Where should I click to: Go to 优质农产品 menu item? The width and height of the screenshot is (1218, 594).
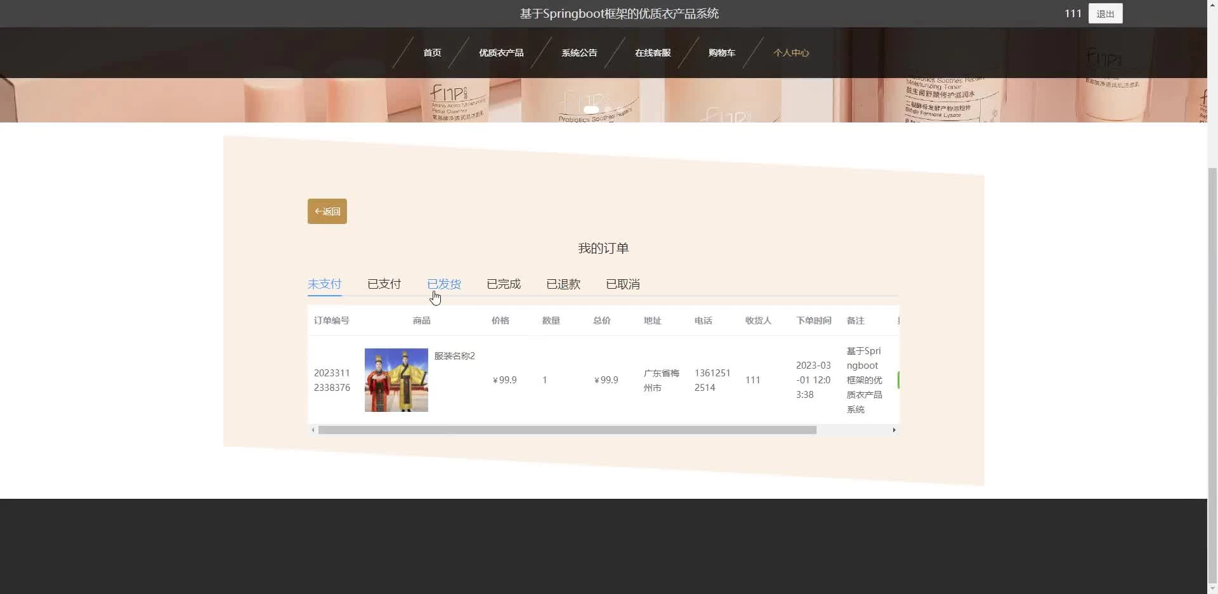click(x=501, y=53)
